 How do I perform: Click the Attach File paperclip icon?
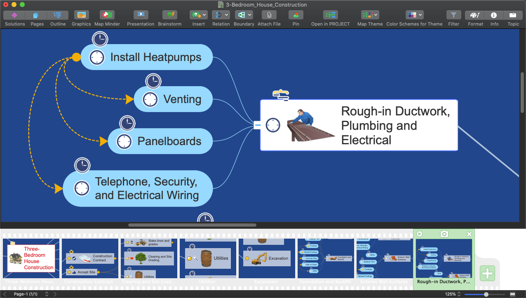[x=269, y=15]
